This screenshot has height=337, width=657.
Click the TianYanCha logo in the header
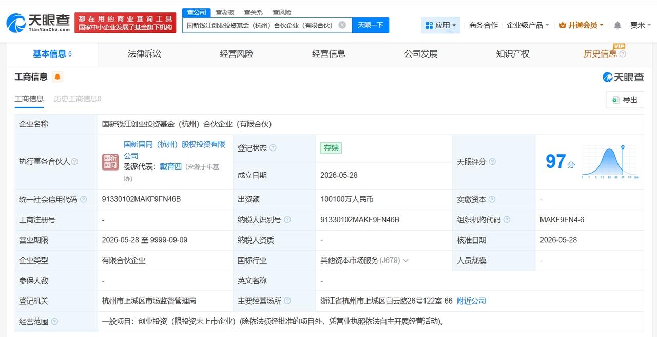(38, 23)
